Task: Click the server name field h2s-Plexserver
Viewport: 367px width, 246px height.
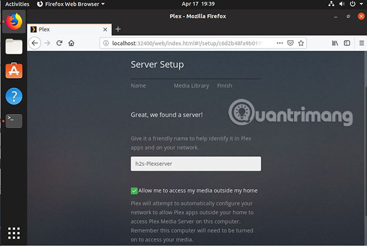Action: [196, 164]
